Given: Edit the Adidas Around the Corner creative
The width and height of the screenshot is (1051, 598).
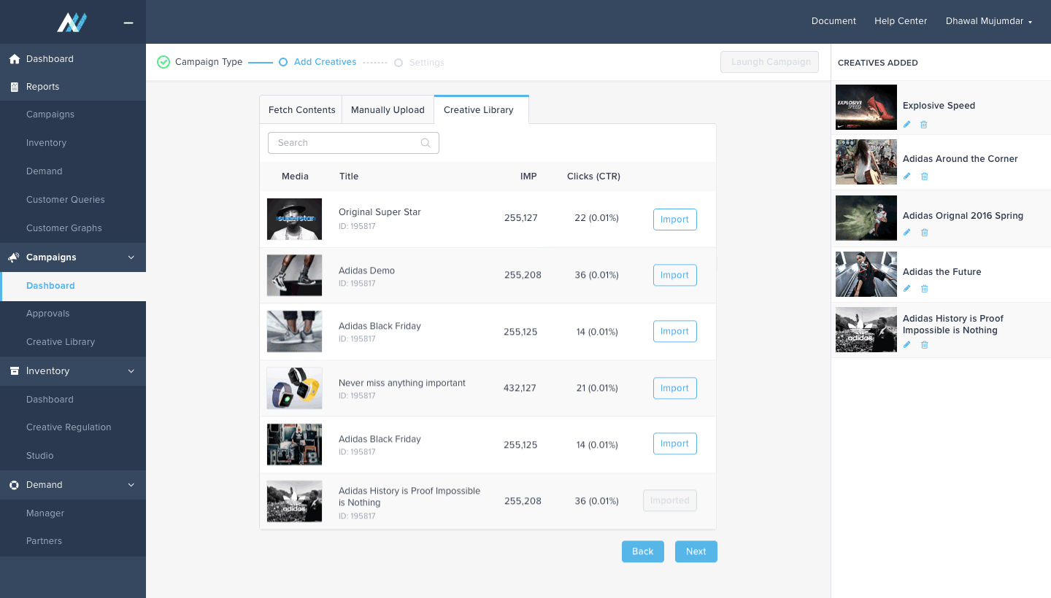Looking at the screenshot, I should pyautogui.click(x=907, y=176).
